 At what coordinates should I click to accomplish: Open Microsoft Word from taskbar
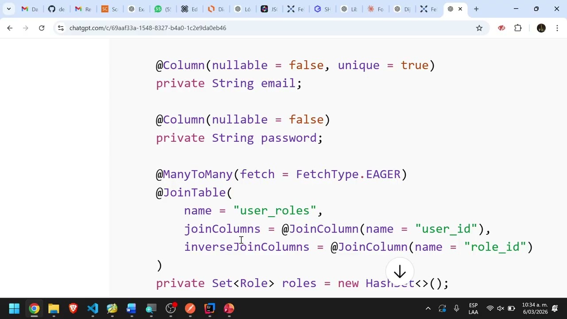pyautogui.click(x=132, y=308)
